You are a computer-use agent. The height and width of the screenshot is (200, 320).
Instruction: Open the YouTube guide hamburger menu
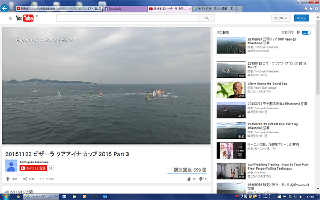10,18
